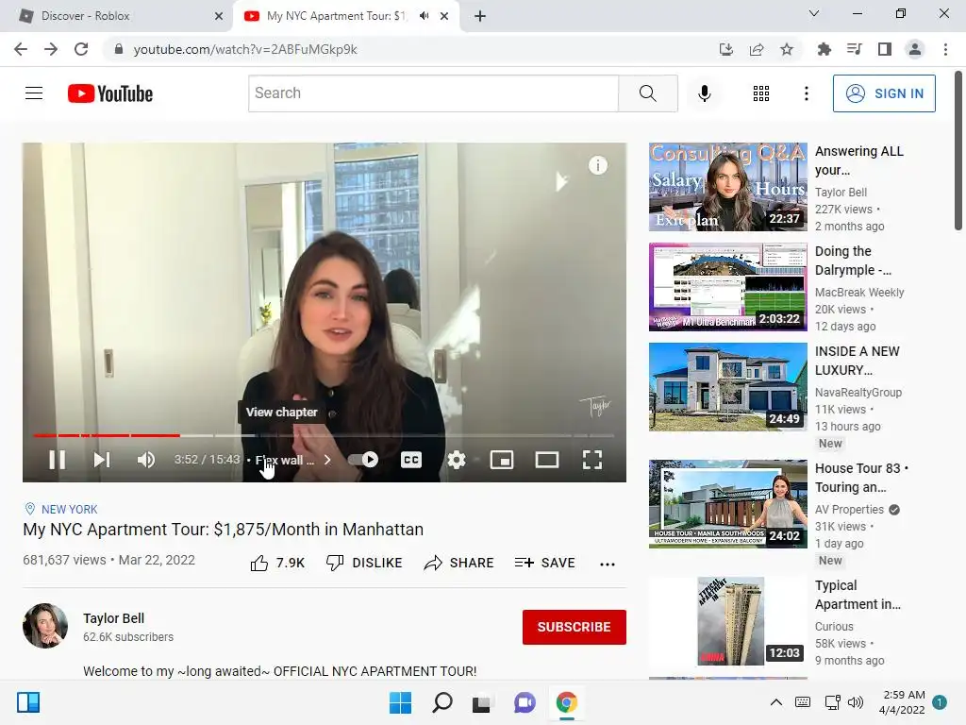Select the address bar URL

(x=245, y=49)
